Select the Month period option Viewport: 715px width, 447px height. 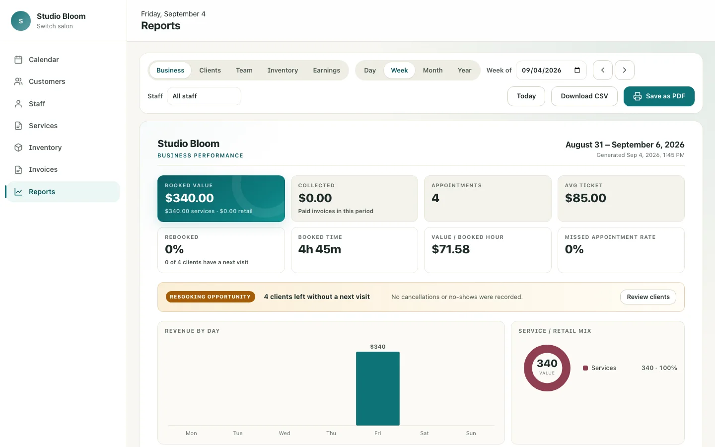pos(433,71)
